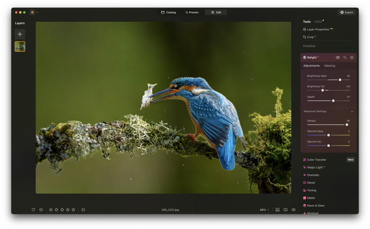This screenshot has width=370, height=229.
Task: Click the Relight tool icon
Action: pos(305,58)
